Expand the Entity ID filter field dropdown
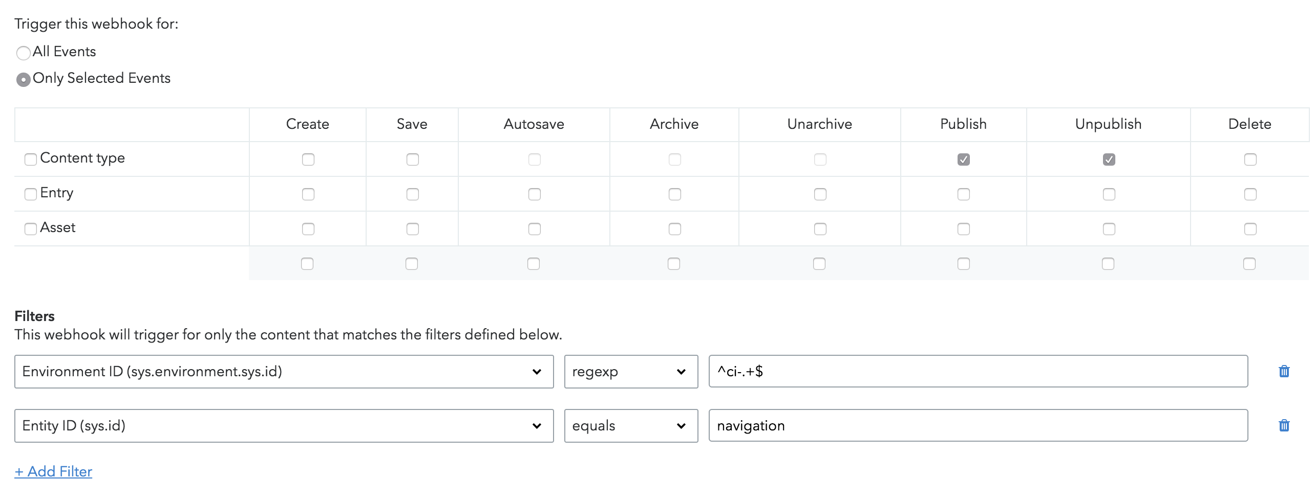Image resolution: width=1315 pixels, height=502 pixels. [x=284, y=426]
